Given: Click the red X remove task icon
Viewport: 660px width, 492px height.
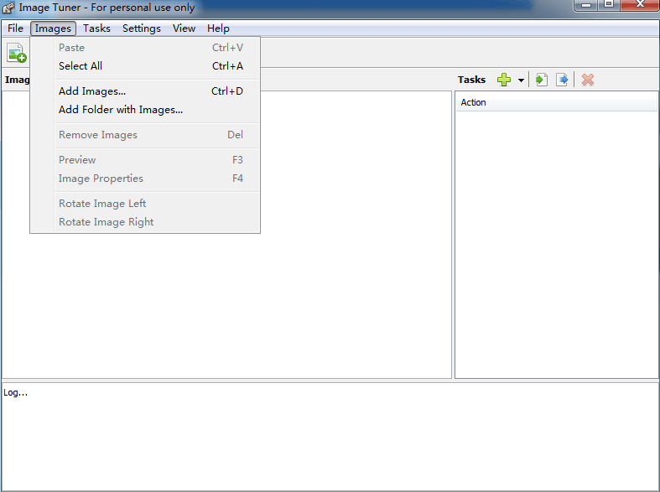Looking at the screenshot, I should [x=588, y=80].
